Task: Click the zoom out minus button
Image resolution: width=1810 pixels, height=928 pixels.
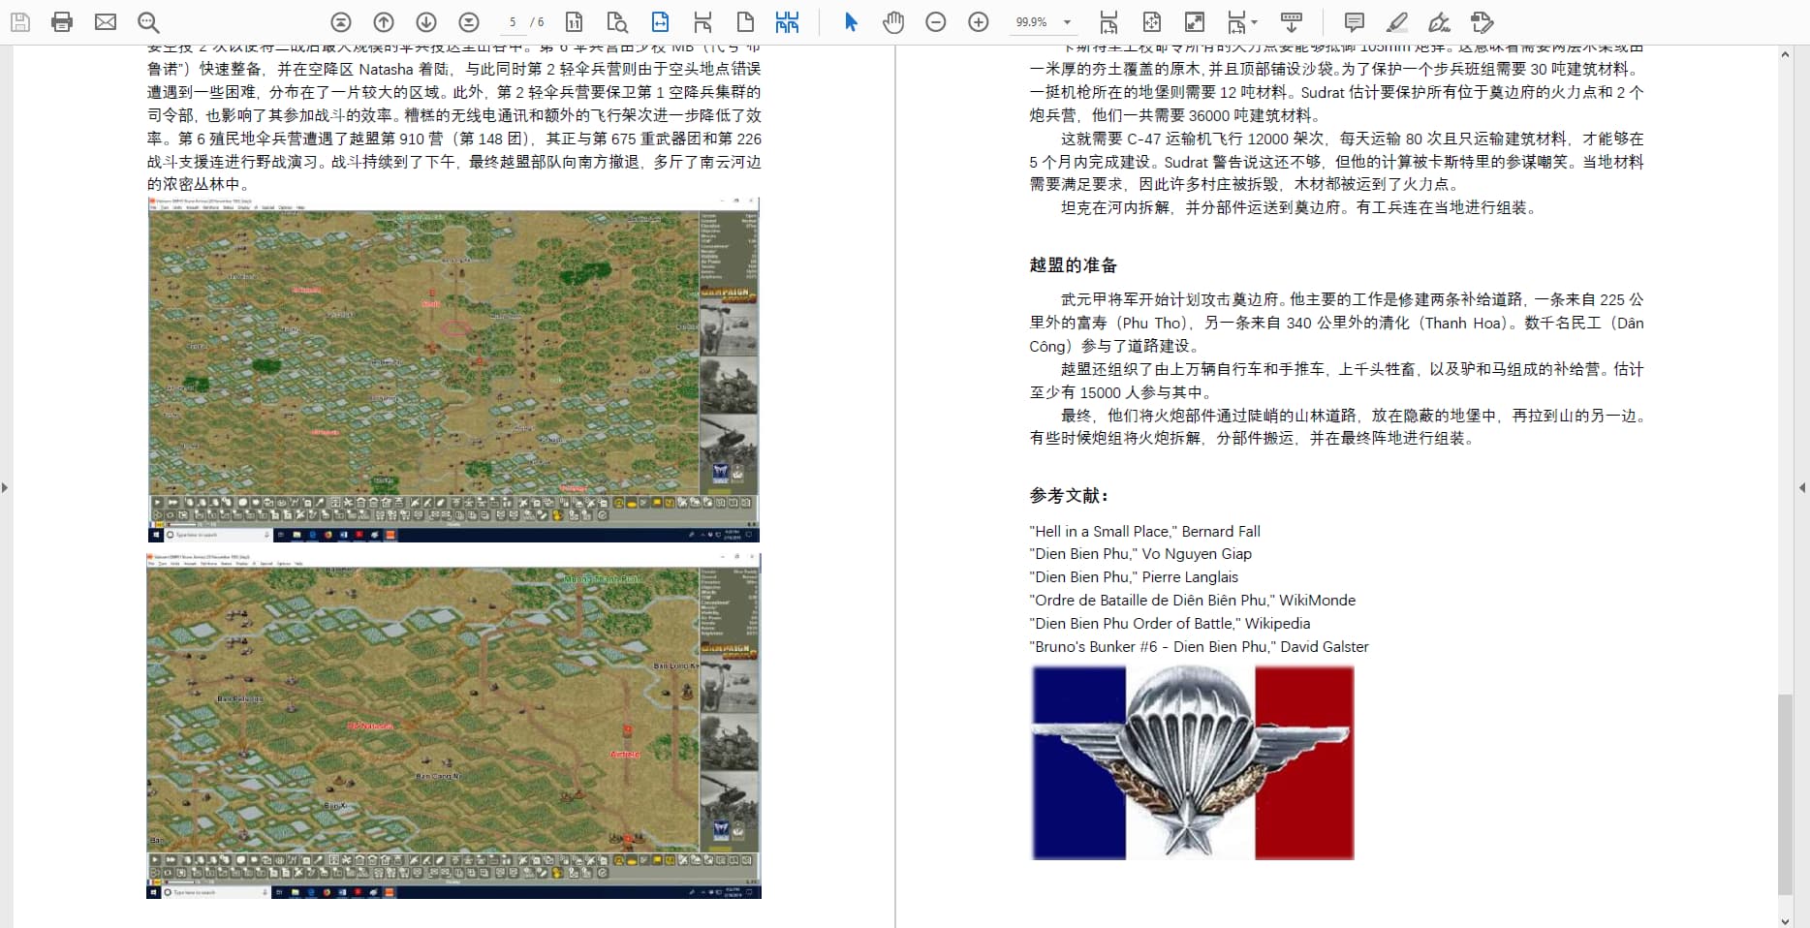Action: 935,22
